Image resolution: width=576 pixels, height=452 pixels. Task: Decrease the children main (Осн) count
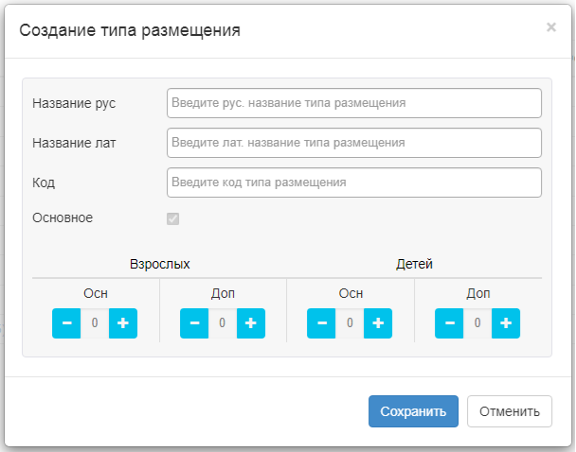[321, 323]
